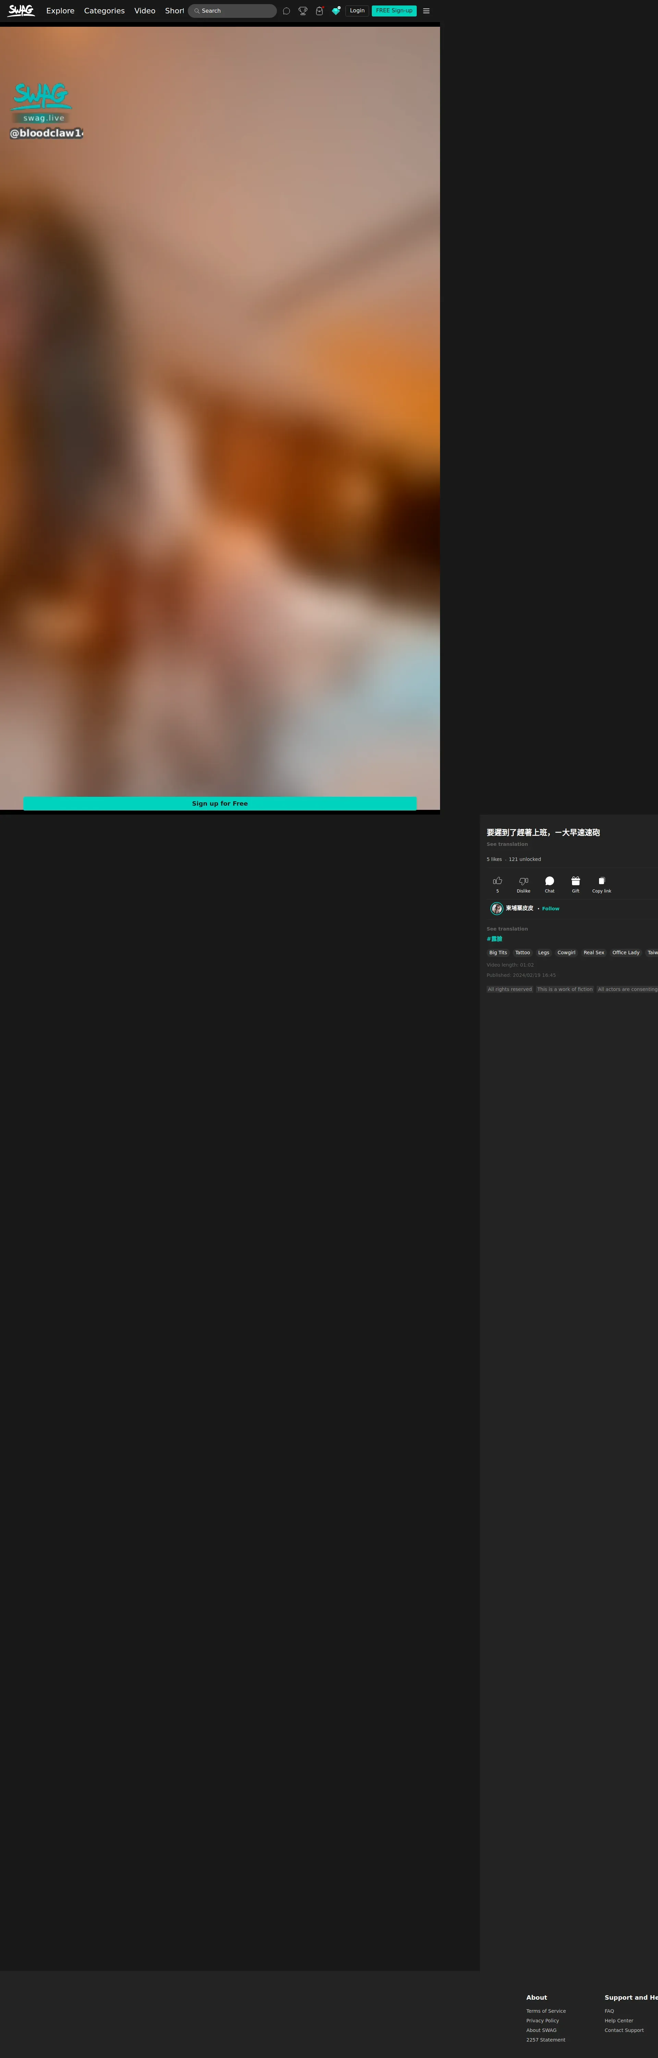Click See translation above the hashtag
Viewport: 658px width, 2058px height.
[x=507, y=929]
